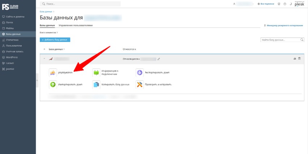Screen dimensions: 308x154
Task: Open Почта in sidebar
Action: pos(18,22)
